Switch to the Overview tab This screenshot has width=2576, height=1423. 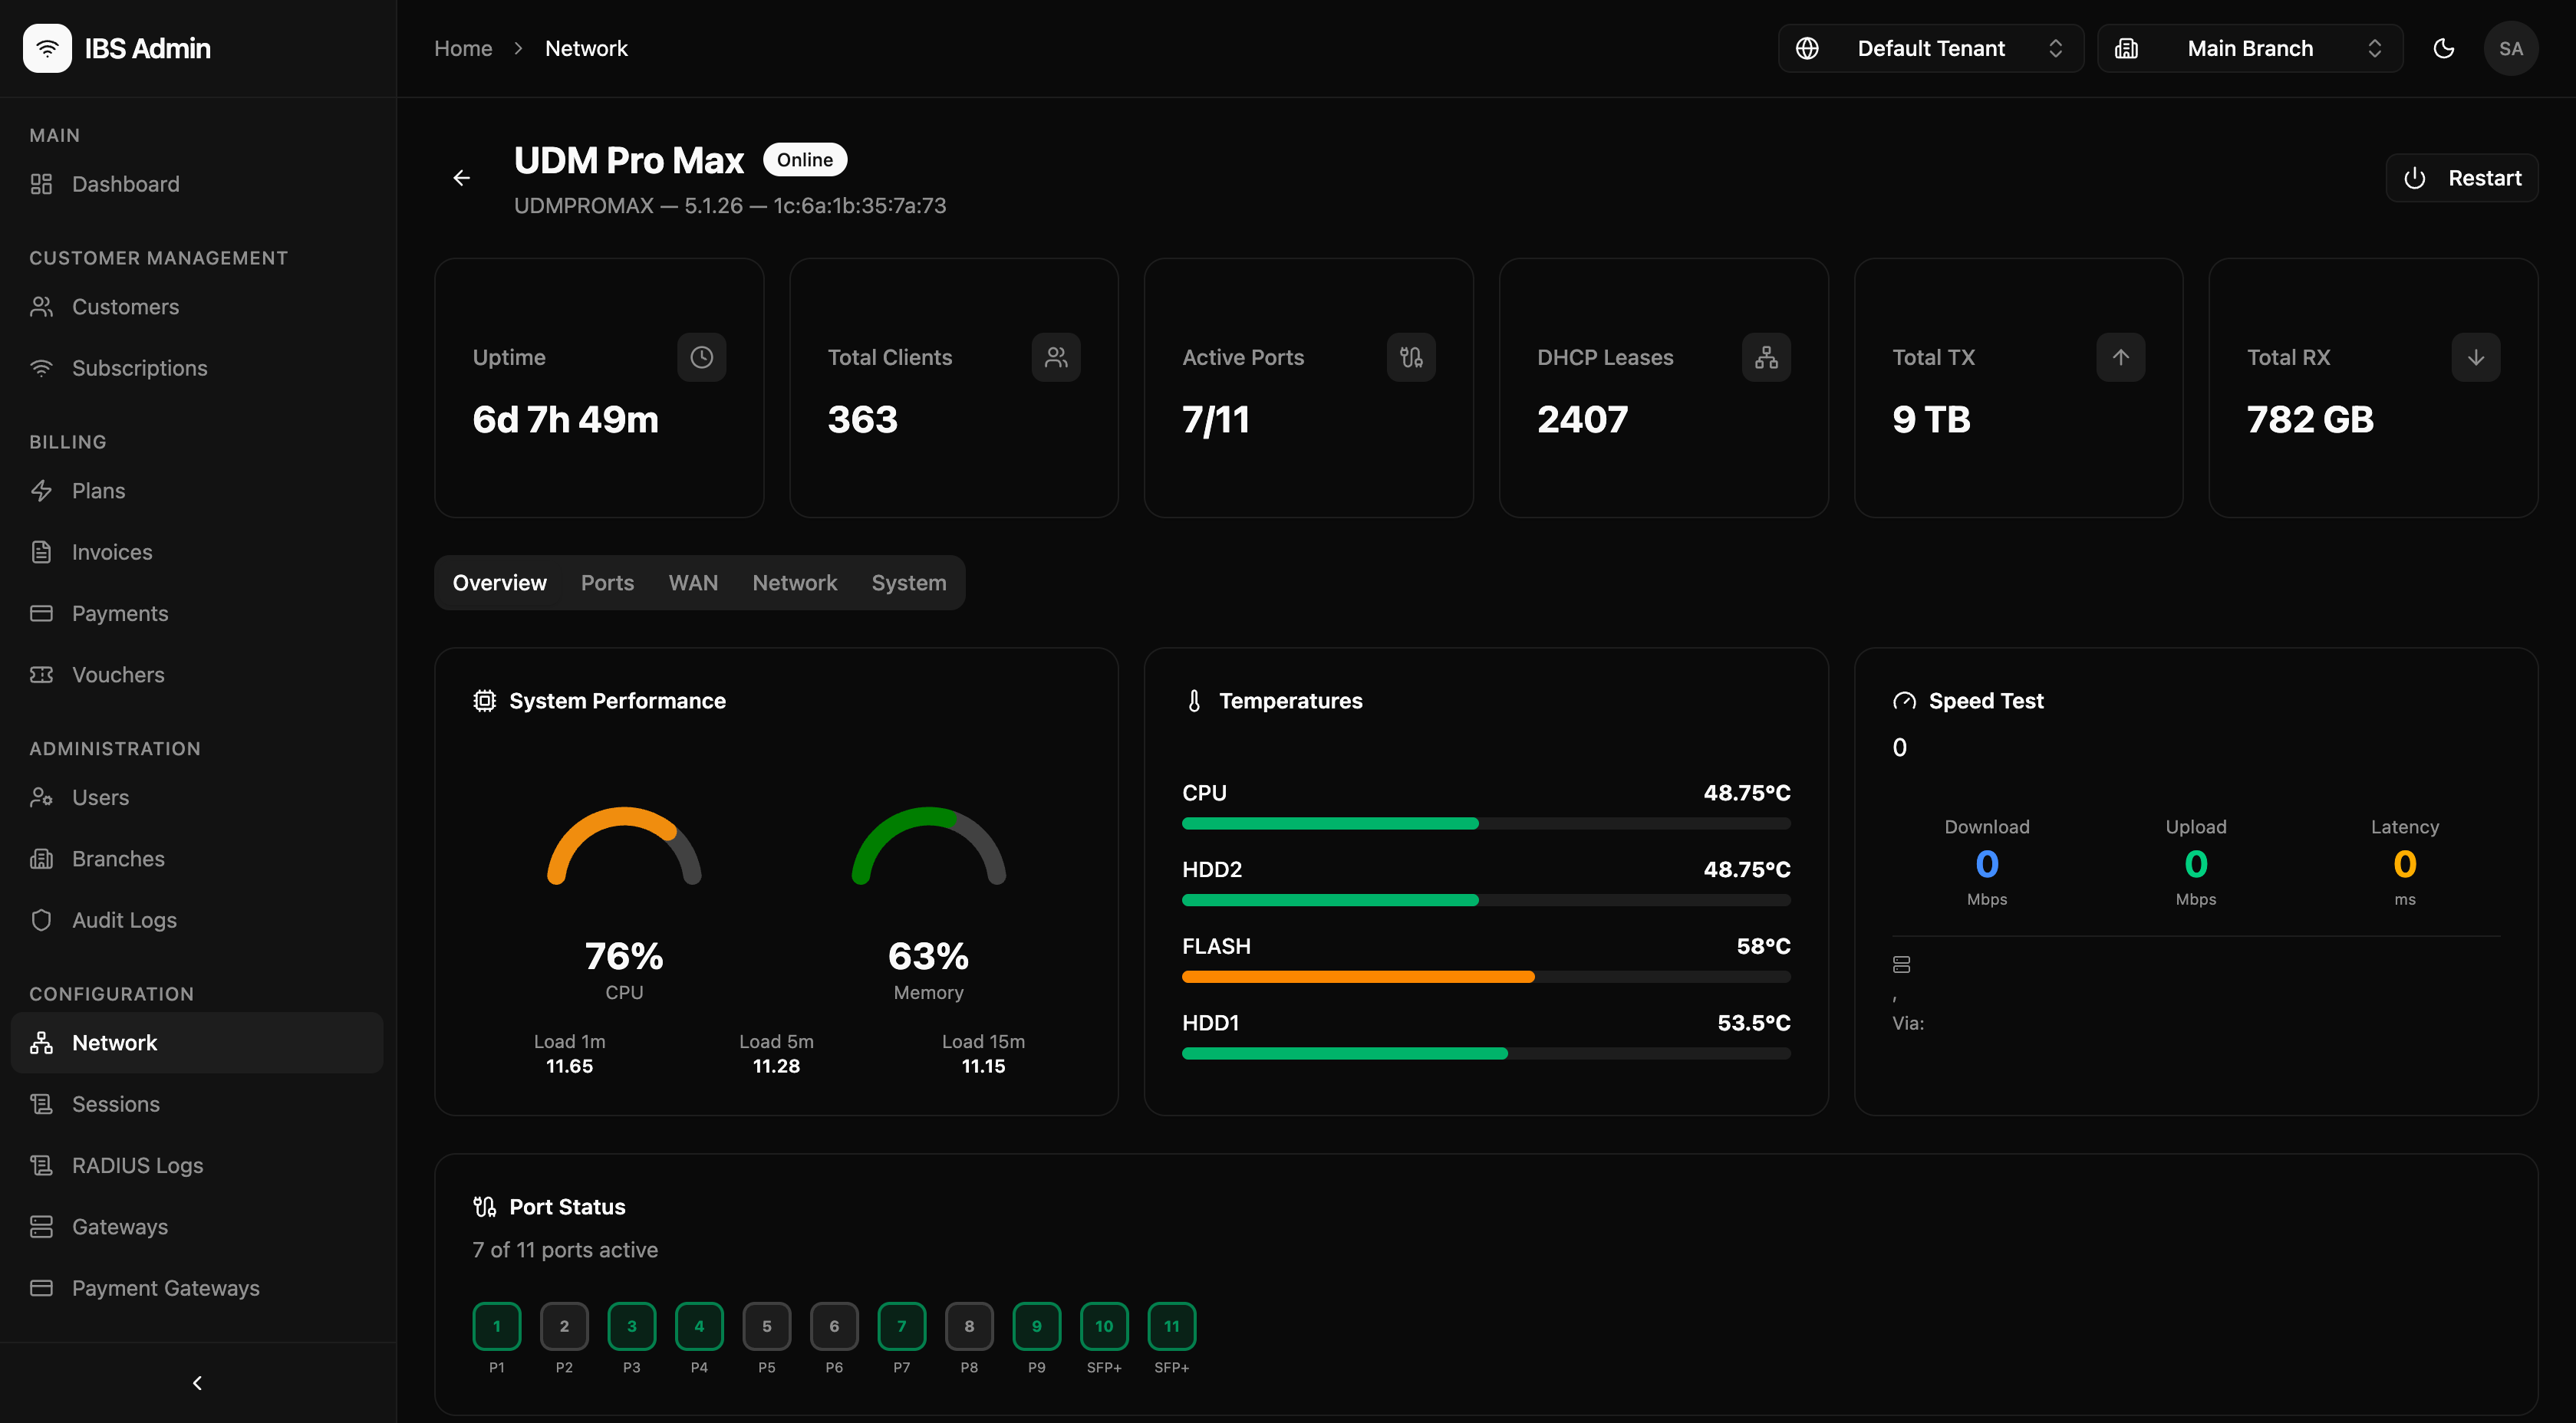click(499, 583)
